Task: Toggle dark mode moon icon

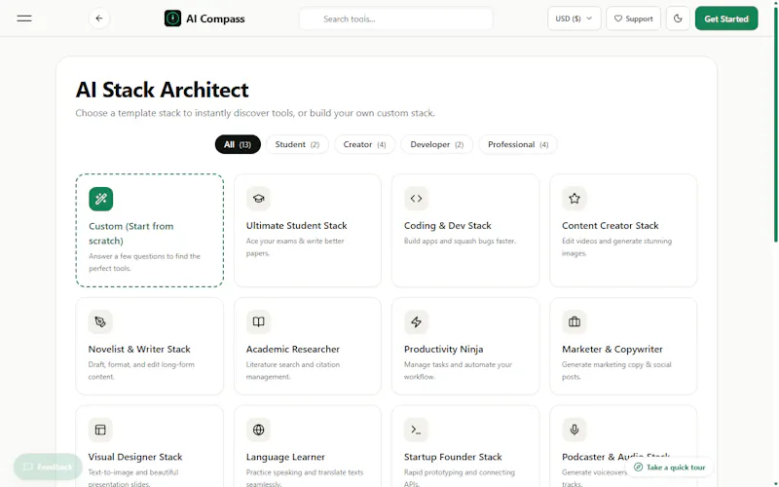Action: pyautogui.click(x=678, y=19)
